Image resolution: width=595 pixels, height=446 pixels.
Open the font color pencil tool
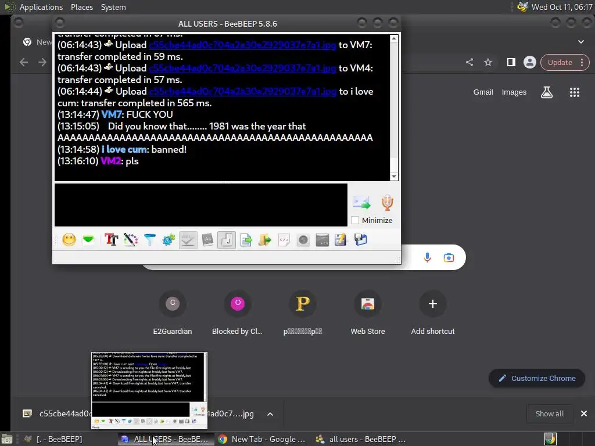tap(131, 240)
